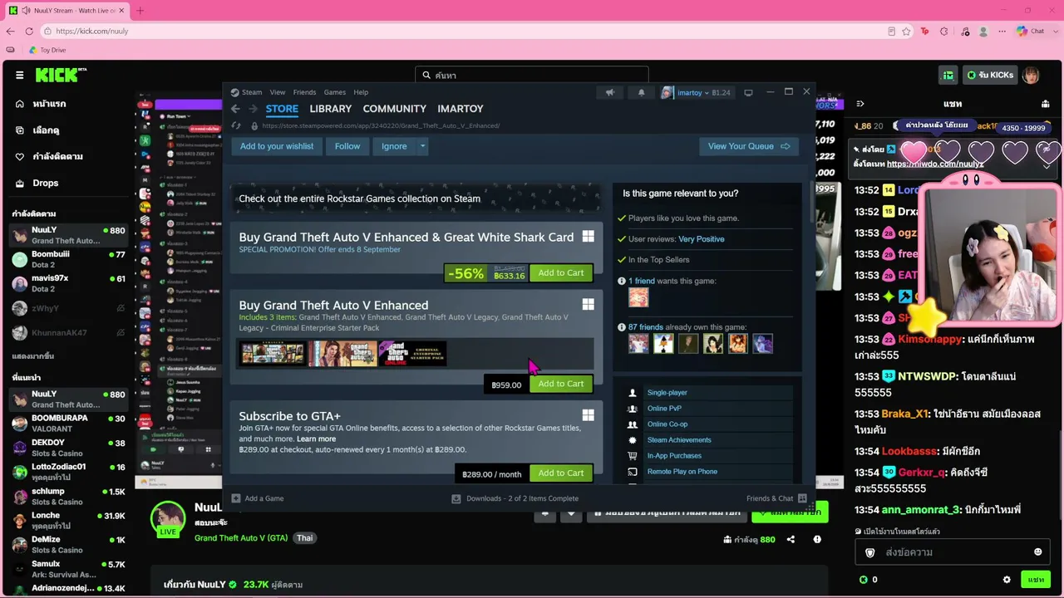Click the wishlisting friend's avatar thumbnail
The image size is (1064, 598).
pos(638,297)
